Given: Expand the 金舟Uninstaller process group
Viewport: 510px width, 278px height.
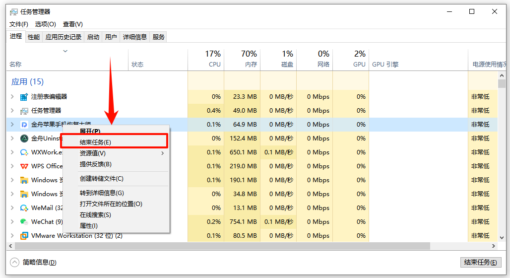Looking at the screenshot, I should 12,139.
